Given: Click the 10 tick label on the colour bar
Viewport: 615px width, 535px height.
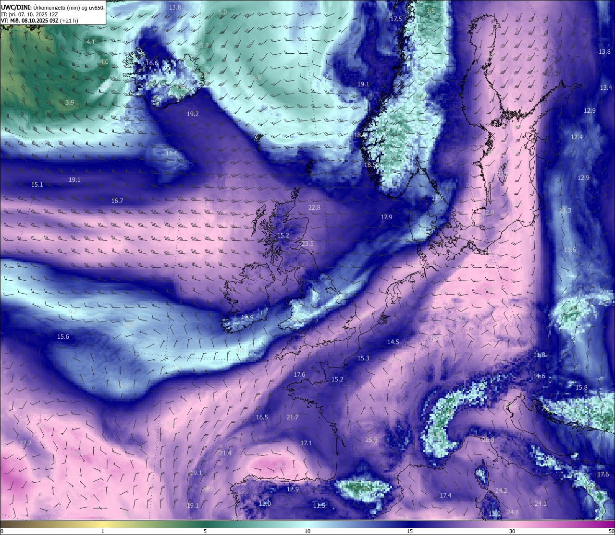Looking at the screenshot, I should click(307, 531).
